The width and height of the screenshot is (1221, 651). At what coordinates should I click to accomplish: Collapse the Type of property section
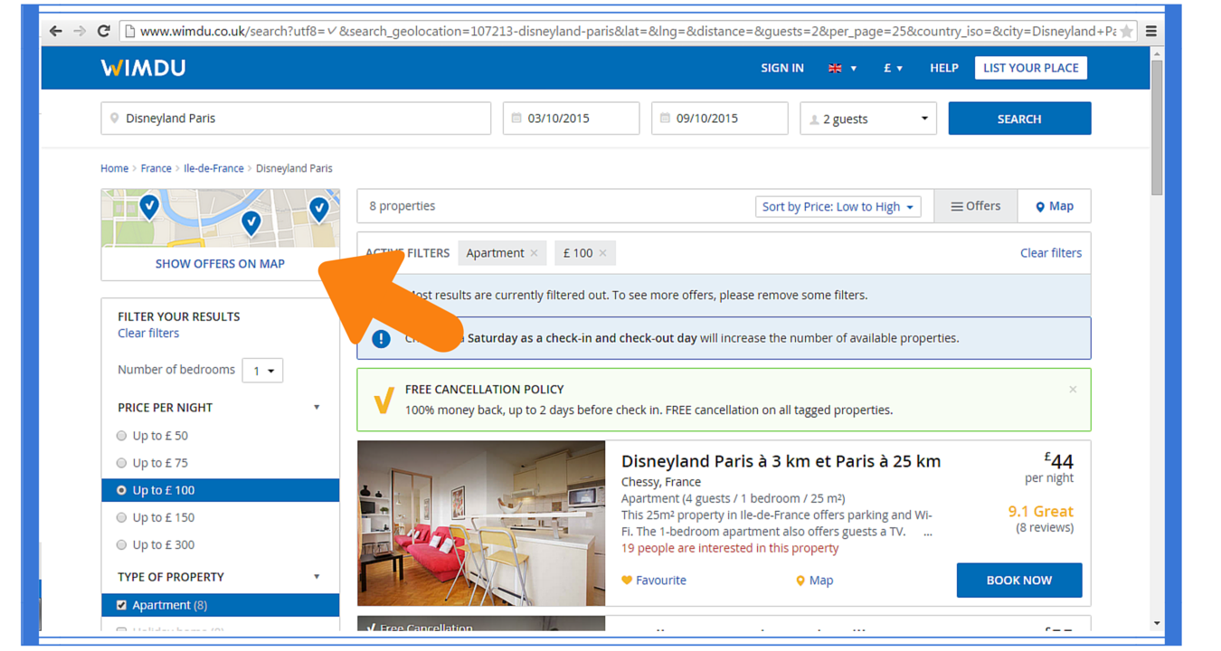[317, 577]
